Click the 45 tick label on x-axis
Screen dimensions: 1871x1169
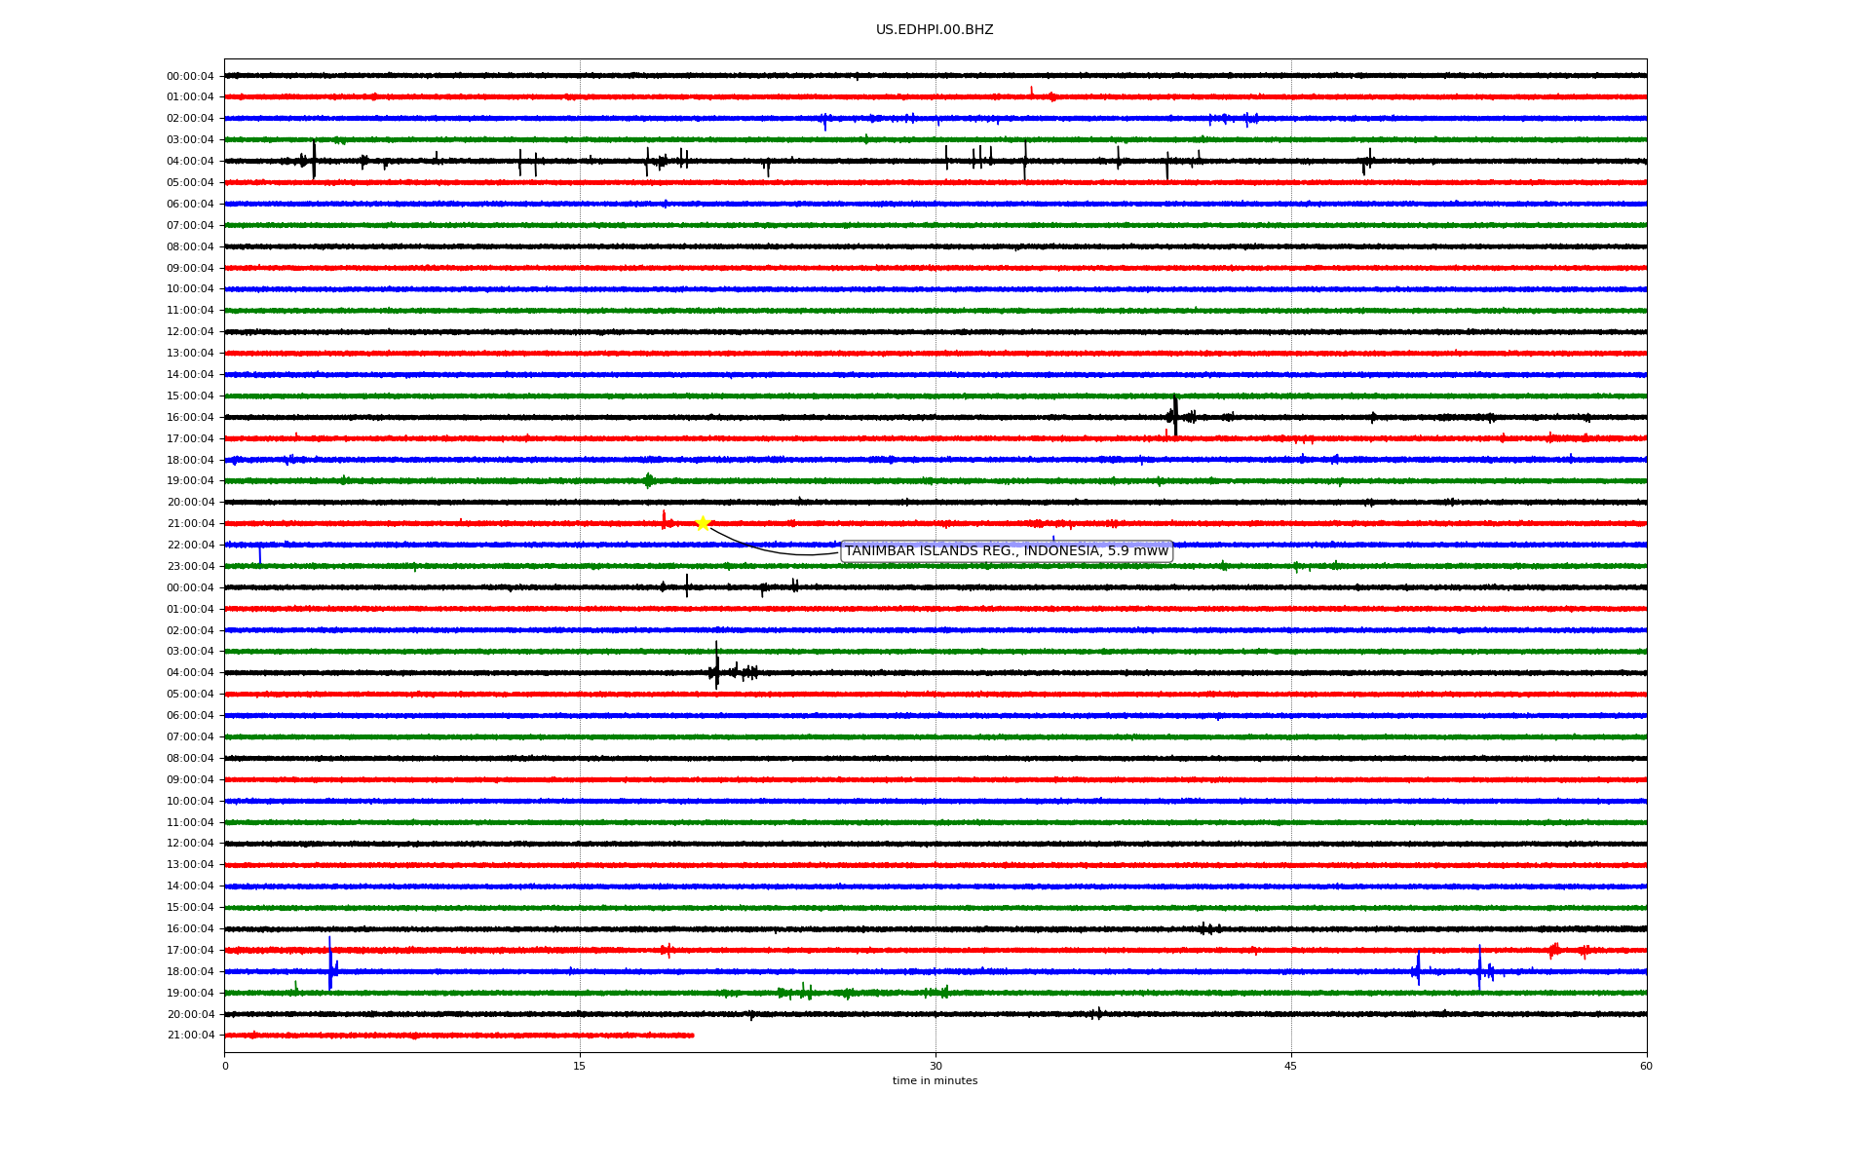(x=1290, y=1066)
